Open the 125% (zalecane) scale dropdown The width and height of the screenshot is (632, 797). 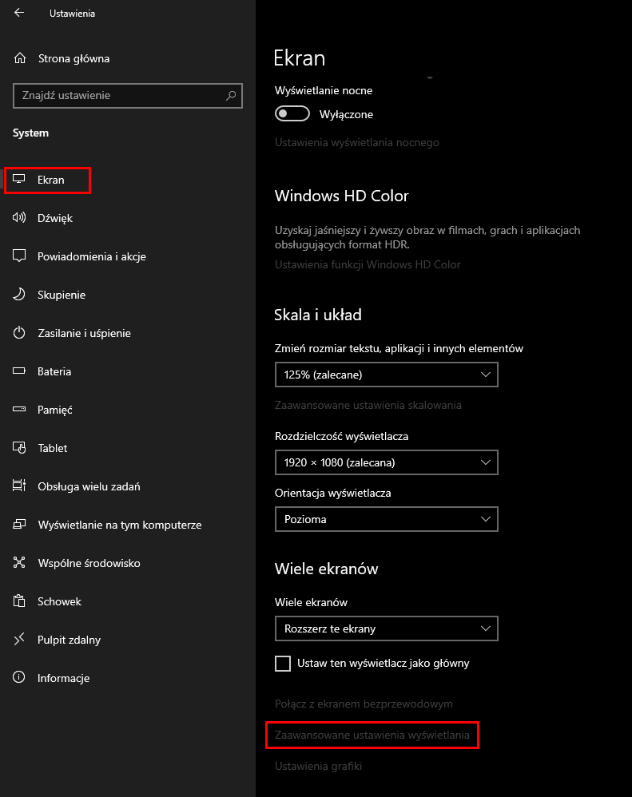(387, 375)
